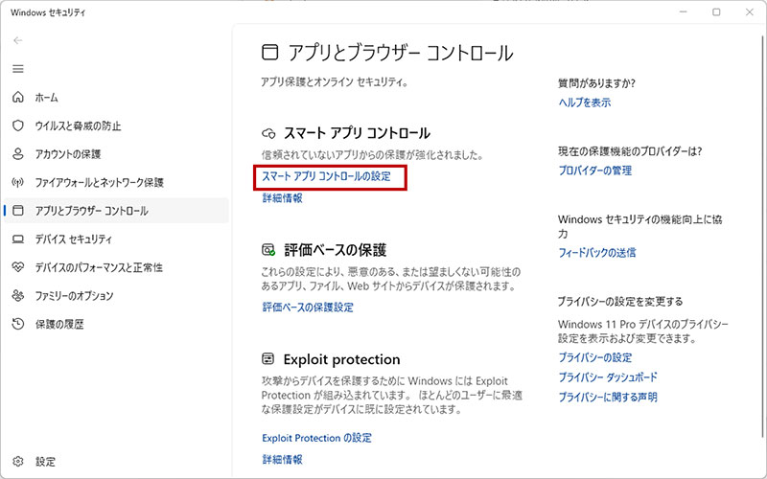767x479 pixels.
Task: Open ファミリーのオプション
Action: (x=74, y=296)
